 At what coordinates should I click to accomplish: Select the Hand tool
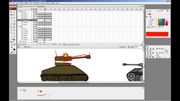11,33
